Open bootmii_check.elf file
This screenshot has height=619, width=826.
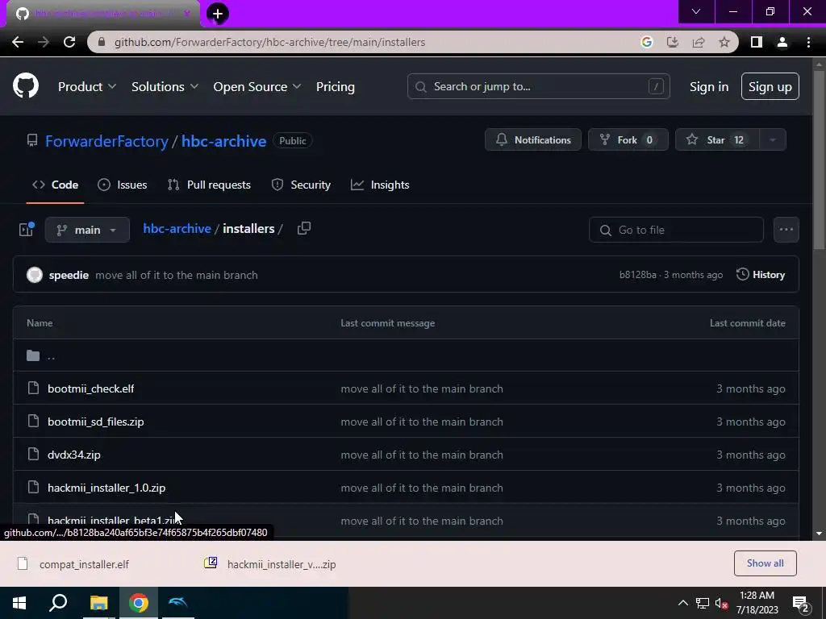[x=90, y=388]
